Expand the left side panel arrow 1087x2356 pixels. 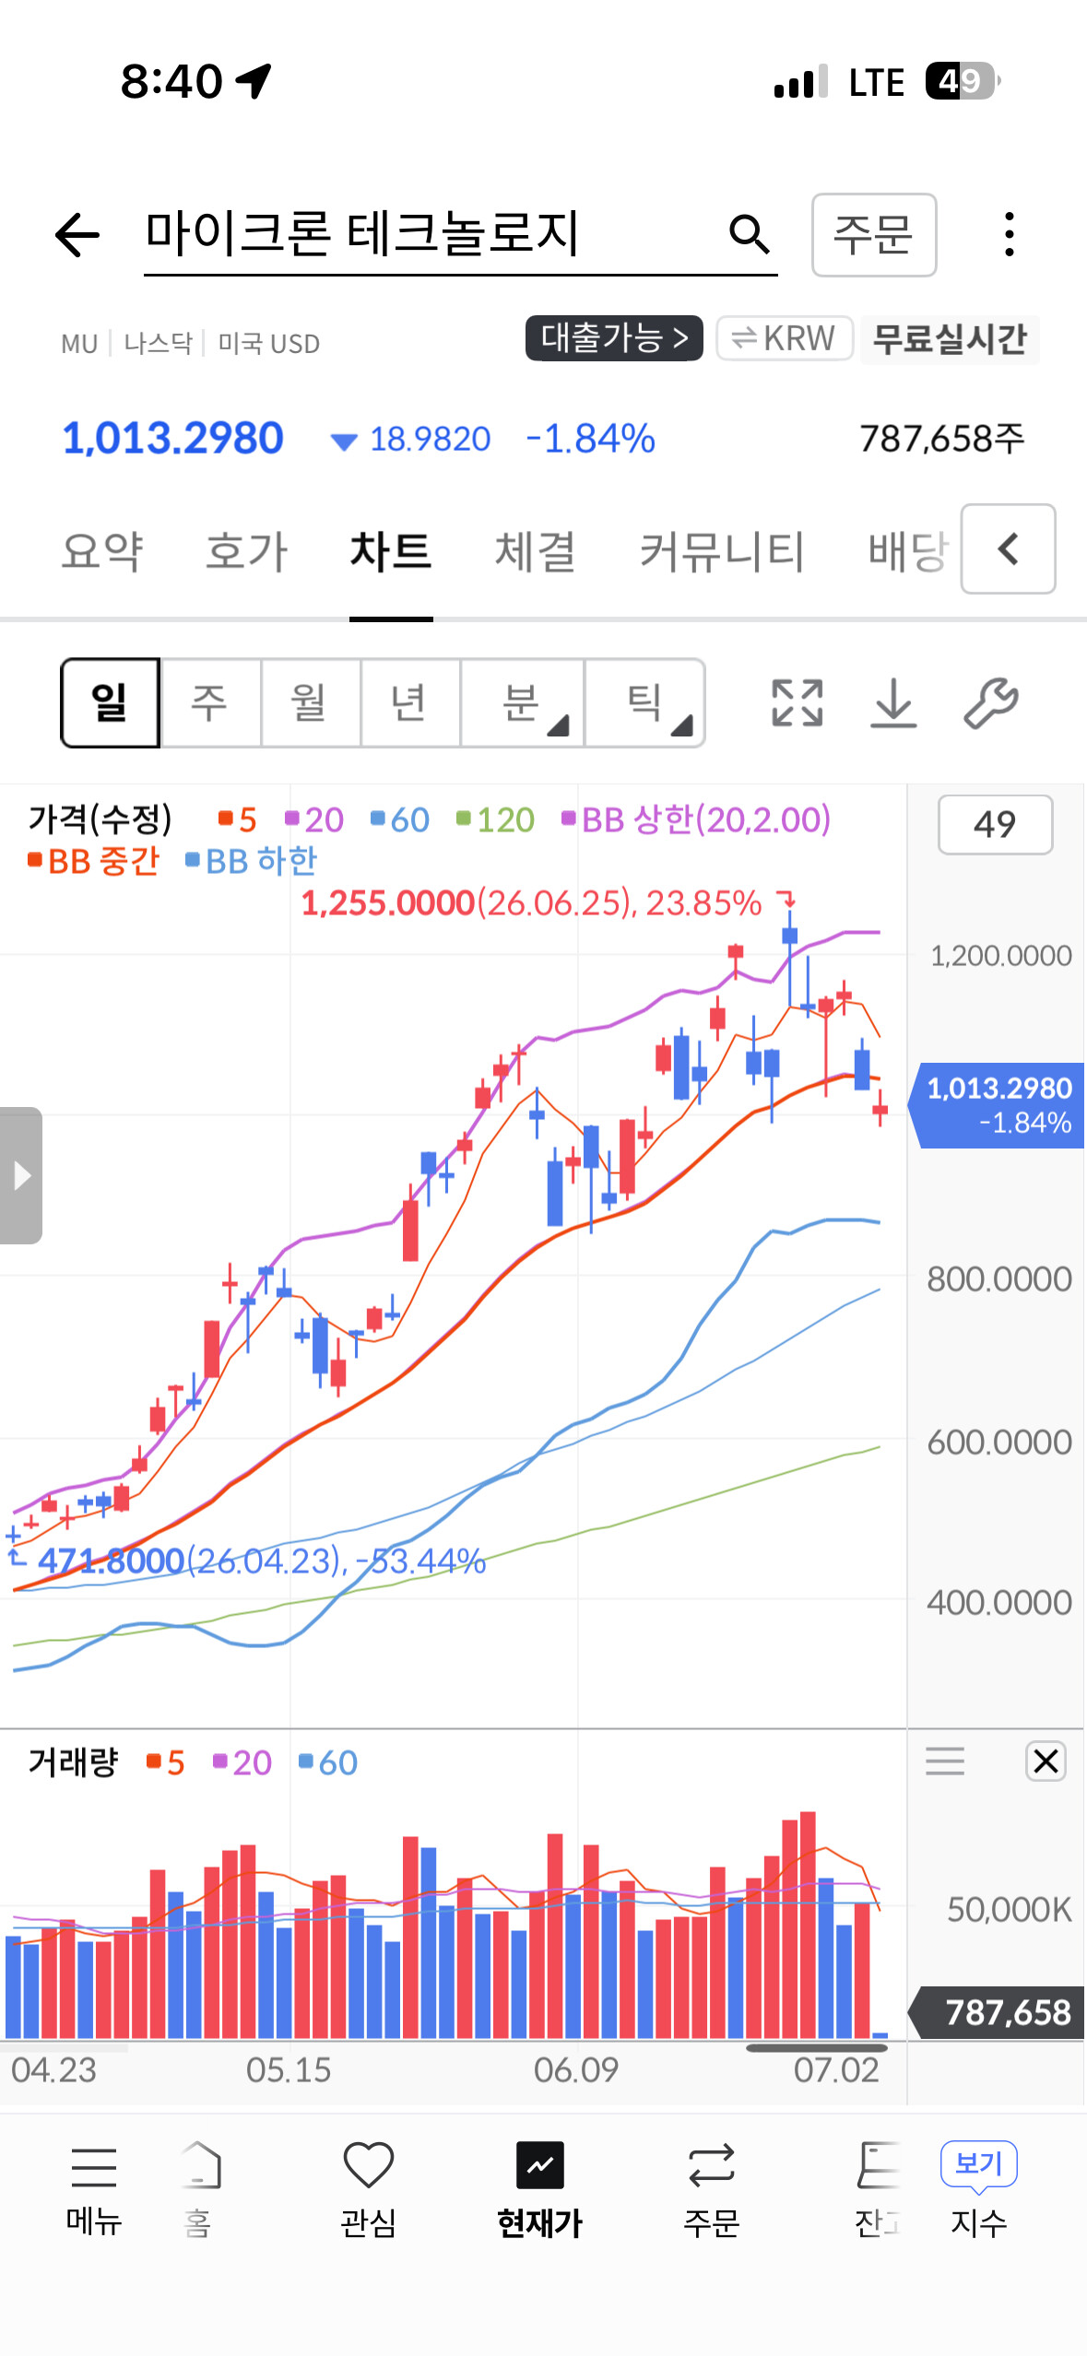pyautogui.click(x=21, y=1175)
